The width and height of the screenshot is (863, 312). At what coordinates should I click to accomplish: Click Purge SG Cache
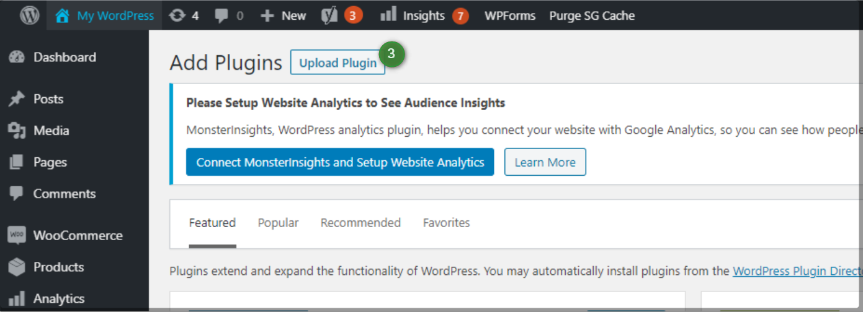click(x=591, y=15)
